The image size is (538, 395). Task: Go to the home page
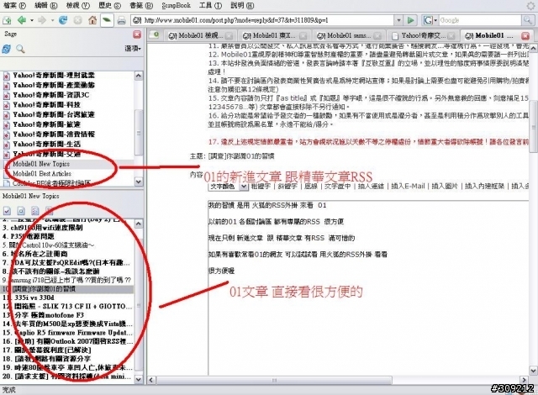(92, 20)
